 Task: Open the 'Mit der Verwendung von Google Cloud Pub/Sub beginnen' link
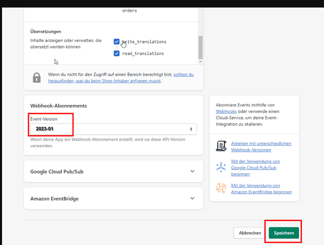(255, 168)
